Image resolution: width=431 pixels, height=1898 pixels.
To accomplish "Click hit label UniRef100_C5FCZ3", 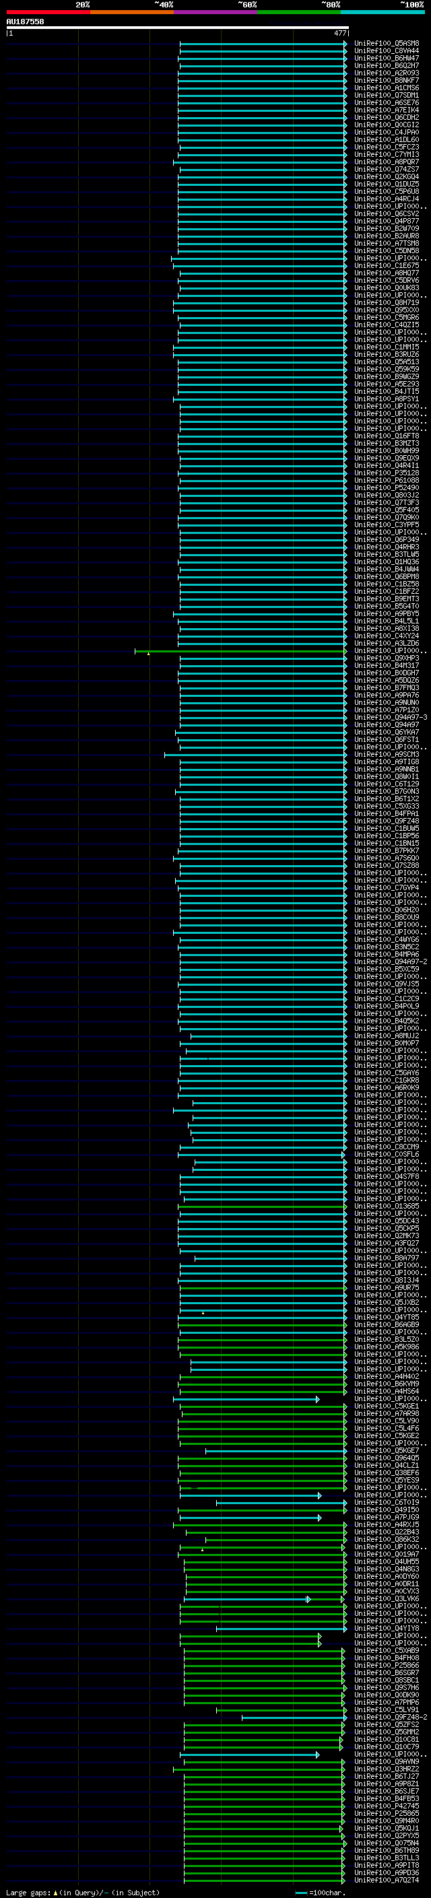I will click(x=387, y=147).
